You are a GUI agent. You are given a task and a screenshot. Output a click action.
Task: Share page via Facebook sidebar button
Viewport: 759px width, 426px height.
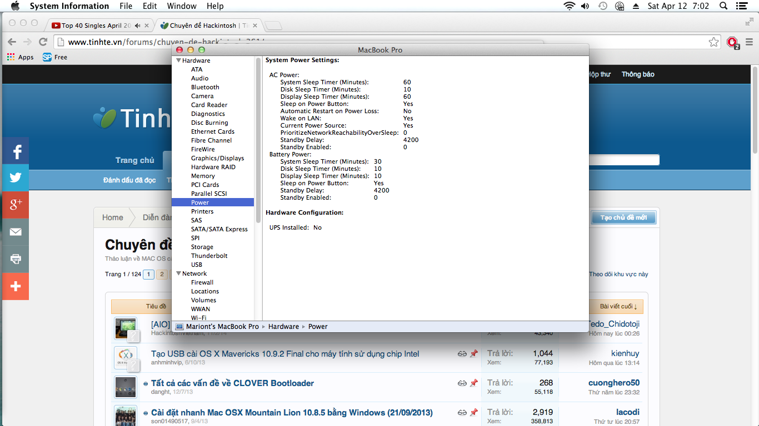tap(16, 151)
